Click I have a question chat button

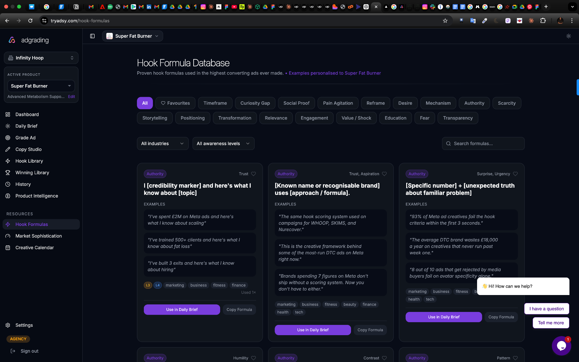(x=546, y=309)
